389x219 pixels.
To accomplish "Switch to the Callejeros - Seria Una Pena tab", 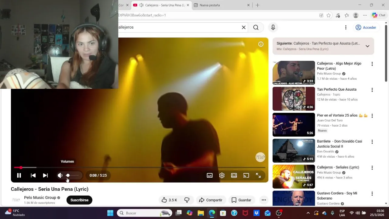I will click(x=161, y=5).
